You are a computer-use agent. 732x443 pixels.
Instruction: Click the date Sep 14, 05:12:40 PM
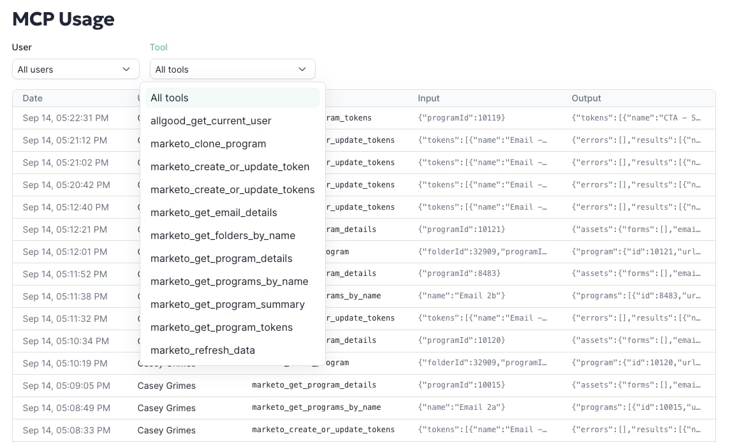[x=66, y=207]
